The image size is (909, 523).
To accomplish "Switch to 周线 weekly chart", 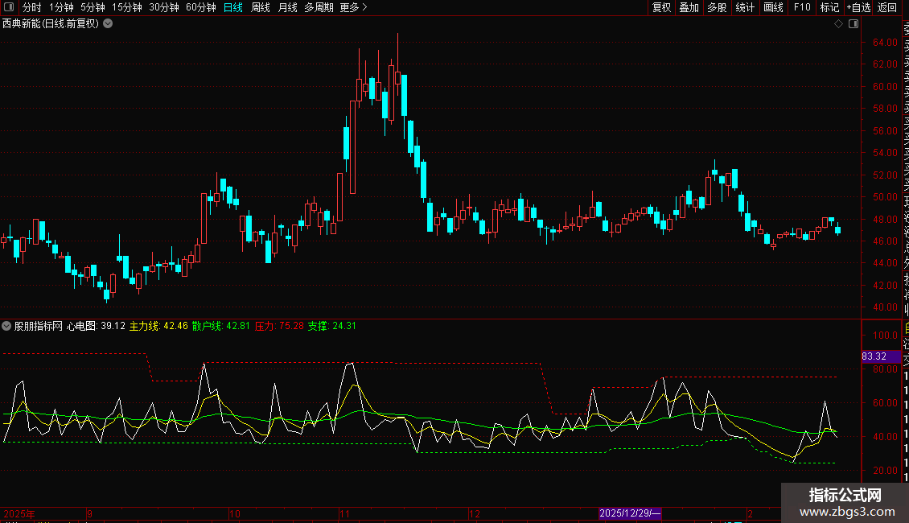I will (x=261, y=7).
